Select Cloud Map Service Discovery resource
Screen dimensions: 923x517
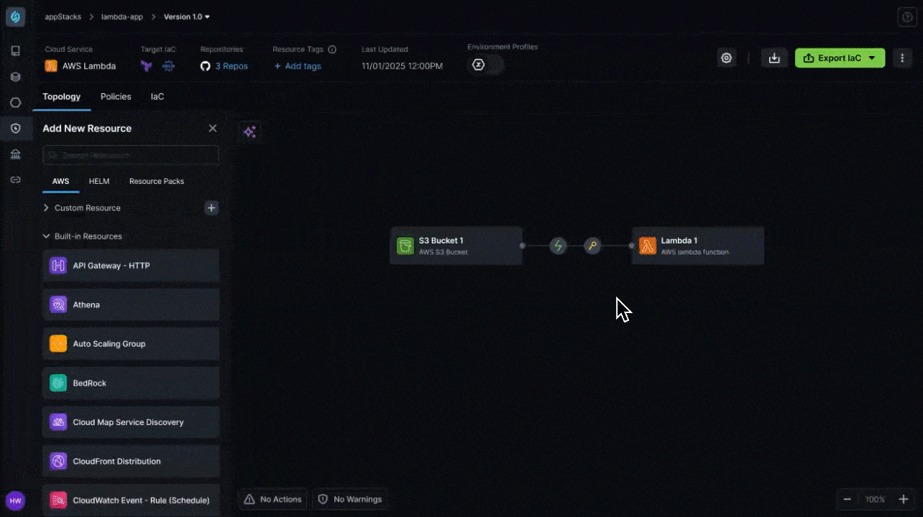131,422
